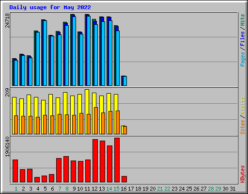The image size is (248, 194).
Task: Select day 9 on the x-axis
Action: 74,189
